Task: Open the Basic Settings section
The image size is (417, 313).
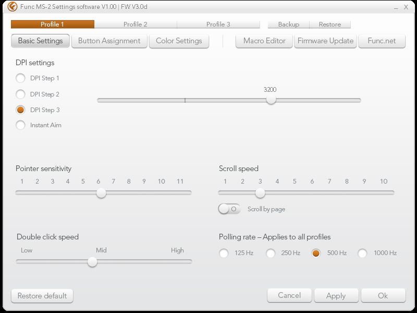Action: (41, 41)
